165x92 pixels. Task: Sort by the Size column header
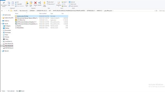pyautogui.click(x=63, y=14)
